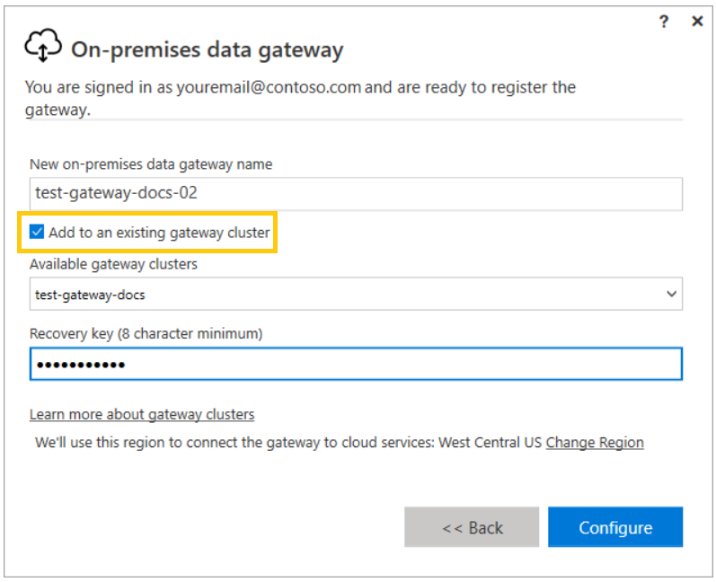Click the Change Region link
716x582 pixels.
(x=595, y=442)
